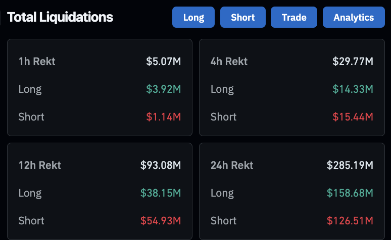Click the 12h short value $54.93M
This screenshot has height=240, width=391.
(161, 221)
